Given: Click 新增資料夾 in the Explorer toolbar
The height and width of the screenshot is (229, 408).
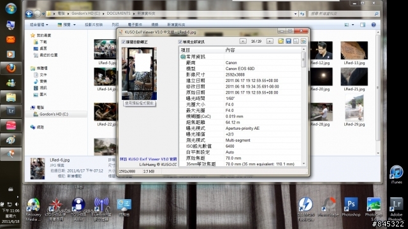Looking at the screenshot, I should point(176,25).
